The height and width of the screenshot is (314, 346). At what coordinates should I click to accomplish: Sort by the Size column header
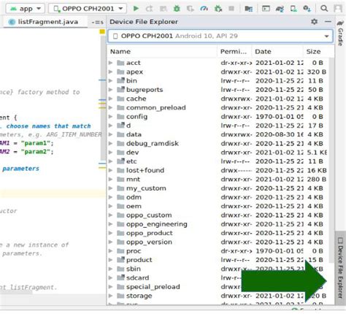318,52
